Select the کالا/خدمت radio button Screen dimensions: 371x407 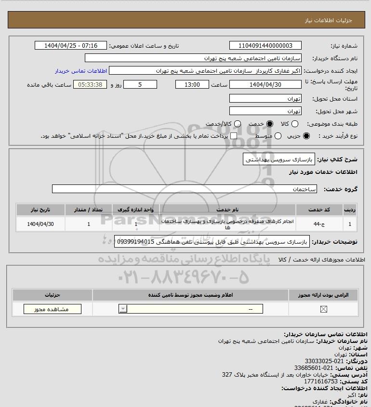pyautogui.click(x=237, y=124)
